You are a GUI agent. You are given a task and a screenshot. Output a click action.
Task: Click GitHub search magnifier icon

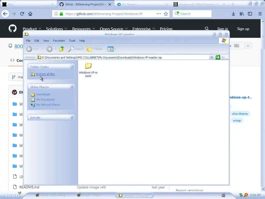[x=207, y=29]
